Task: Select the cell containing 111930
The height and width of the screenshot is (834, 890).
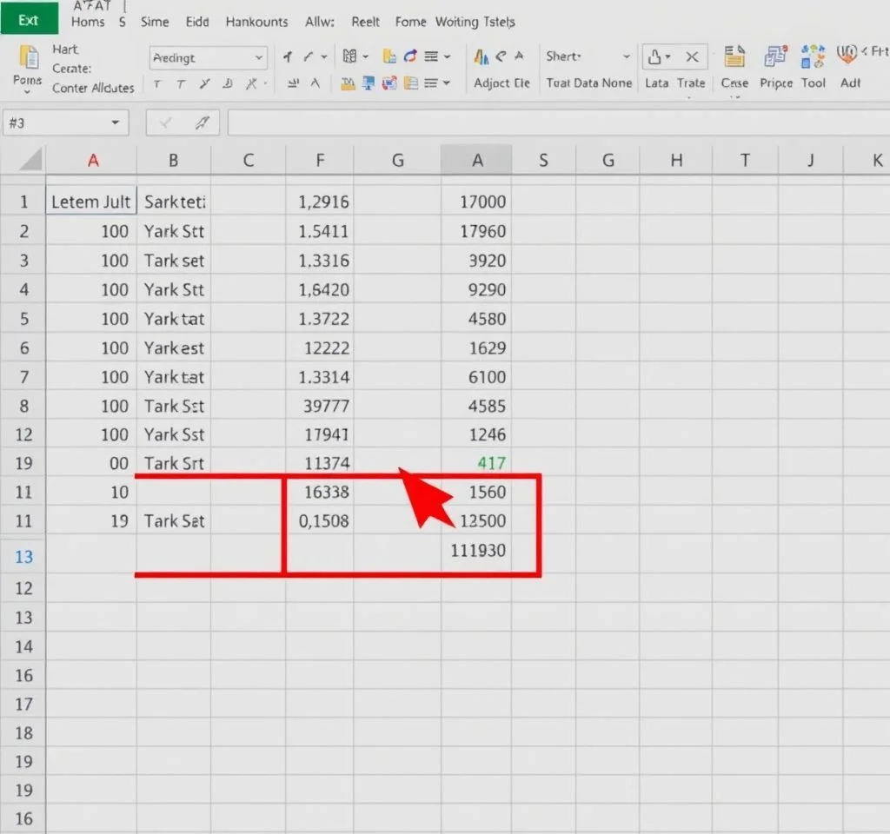Action: (476, 551)
